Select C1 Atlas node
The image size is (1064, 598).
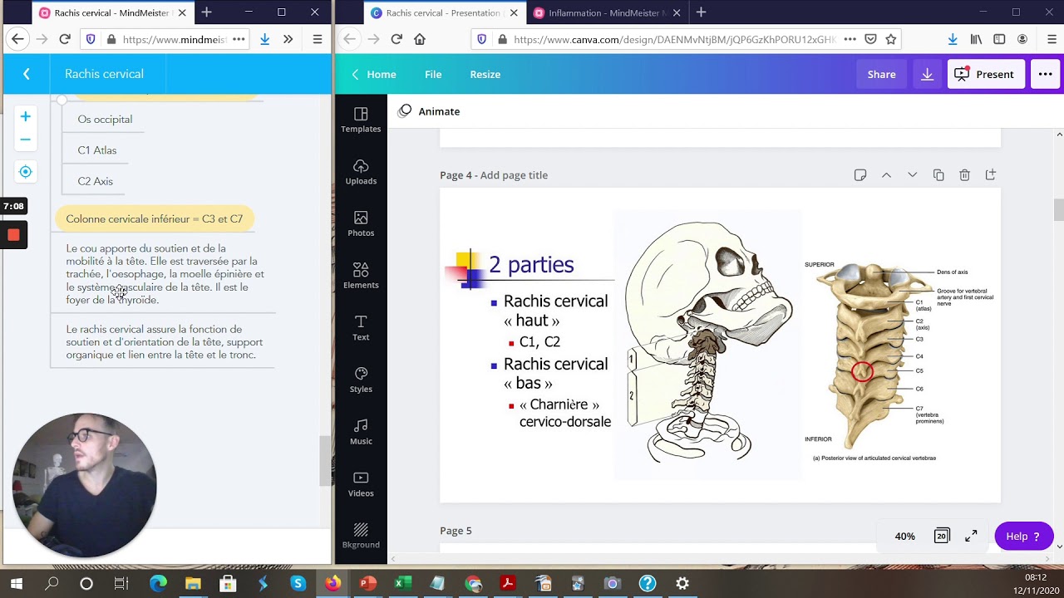click(x=97, y=150)
